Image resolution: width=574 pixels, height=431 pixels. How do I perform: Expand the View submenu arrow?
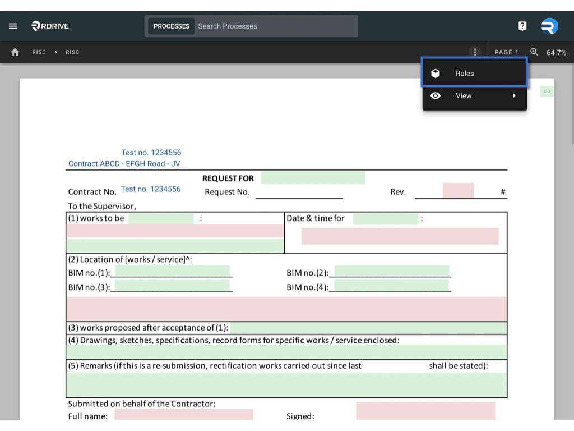514,95
